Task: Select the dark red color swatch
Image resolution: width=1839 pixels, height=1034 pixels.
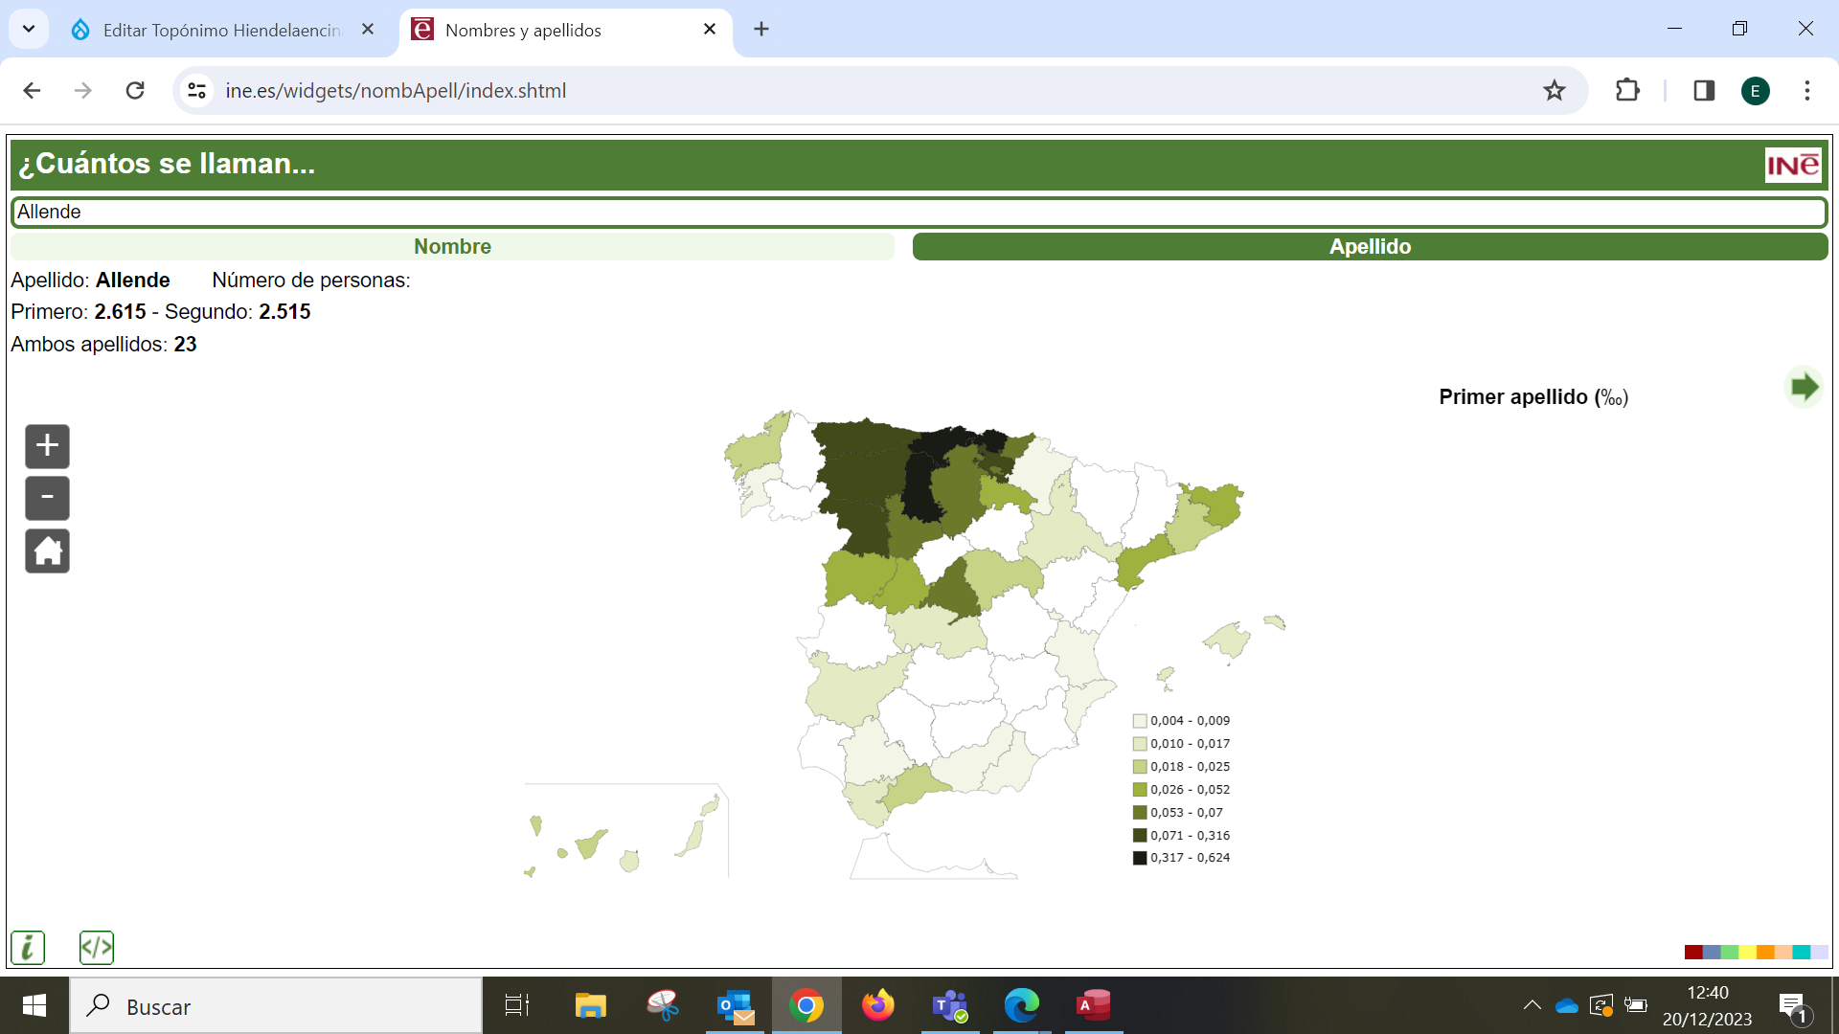Action: click(x=1692, y=952)
